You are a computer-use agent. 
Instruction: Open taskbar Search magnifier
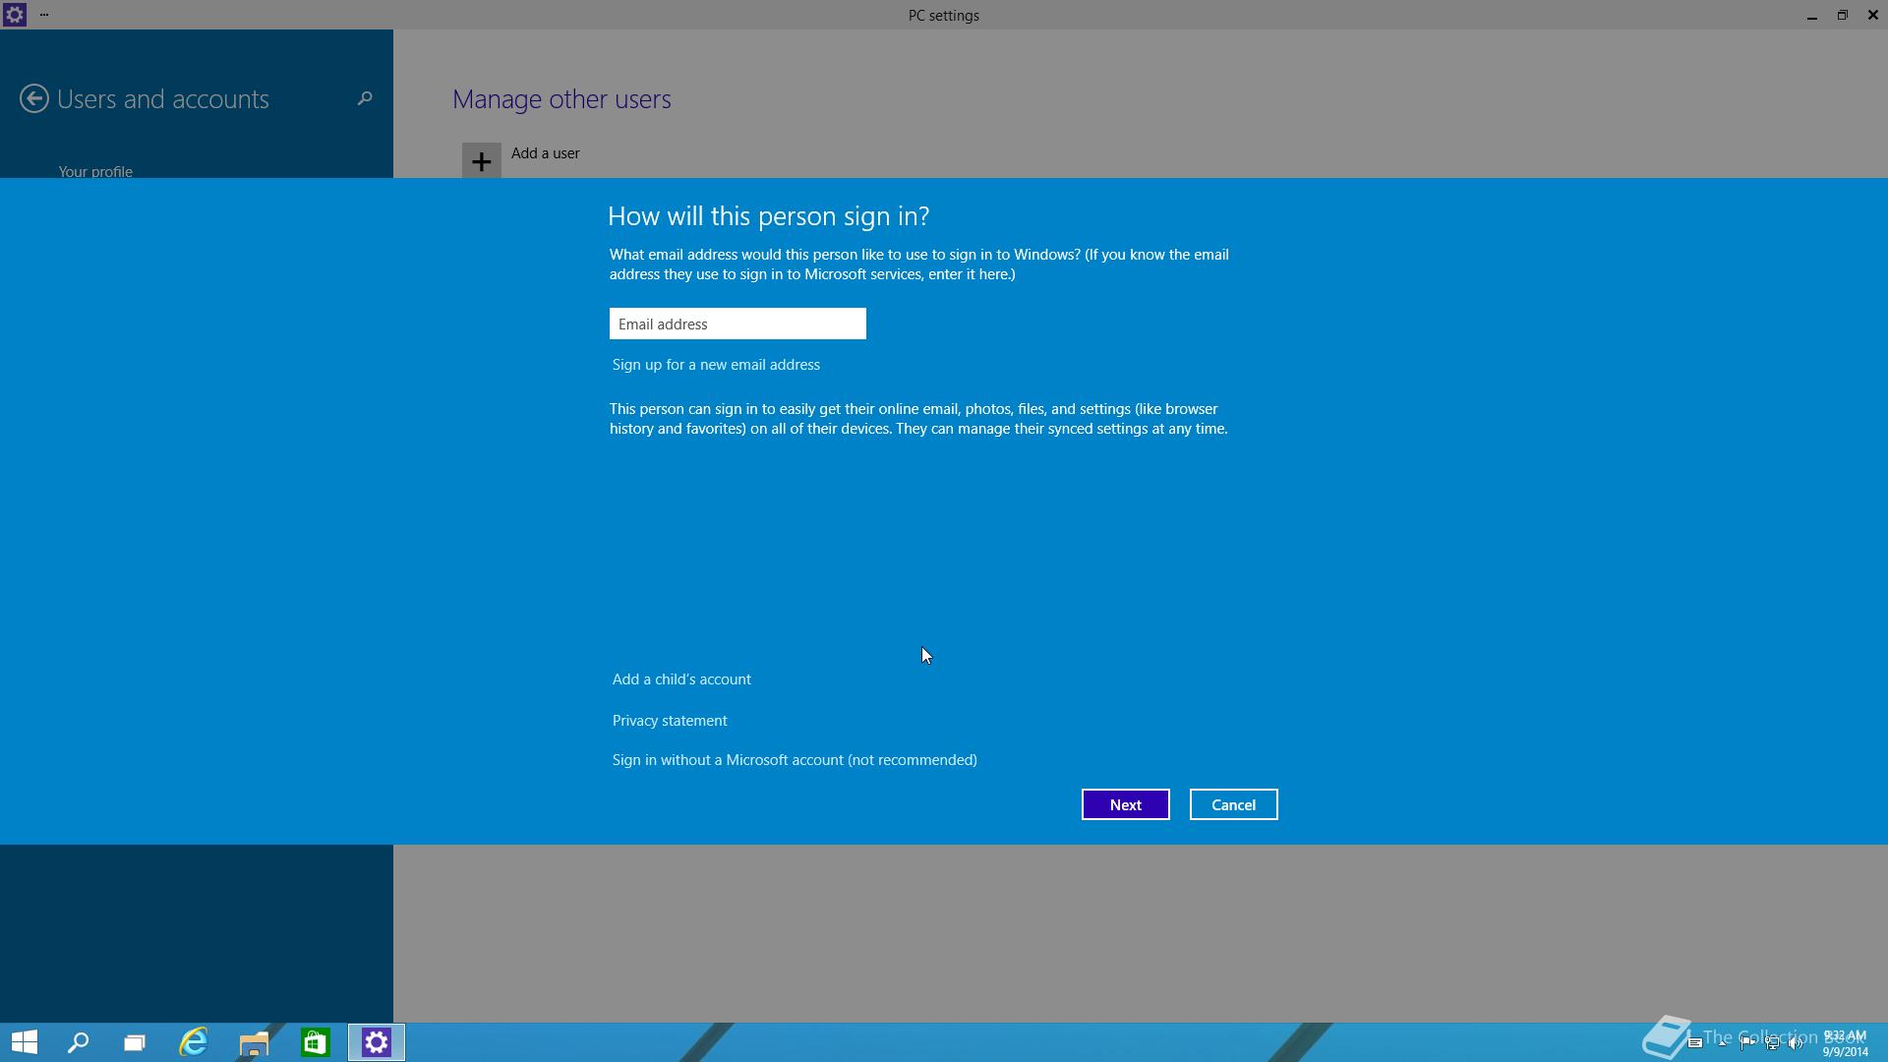point(78,1042)
